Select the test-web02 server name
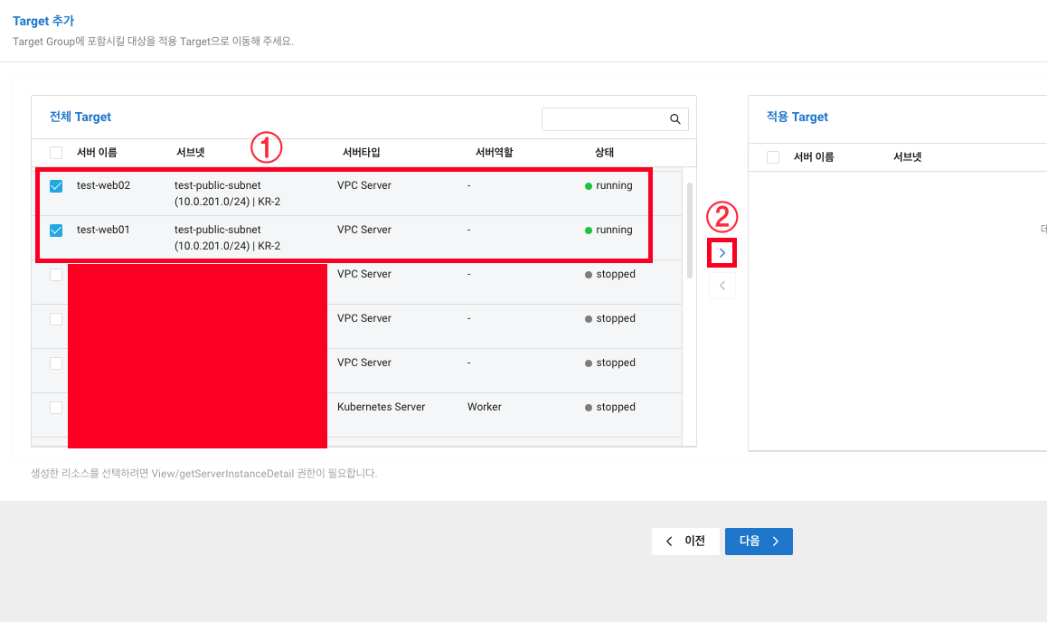 point(103,185)
